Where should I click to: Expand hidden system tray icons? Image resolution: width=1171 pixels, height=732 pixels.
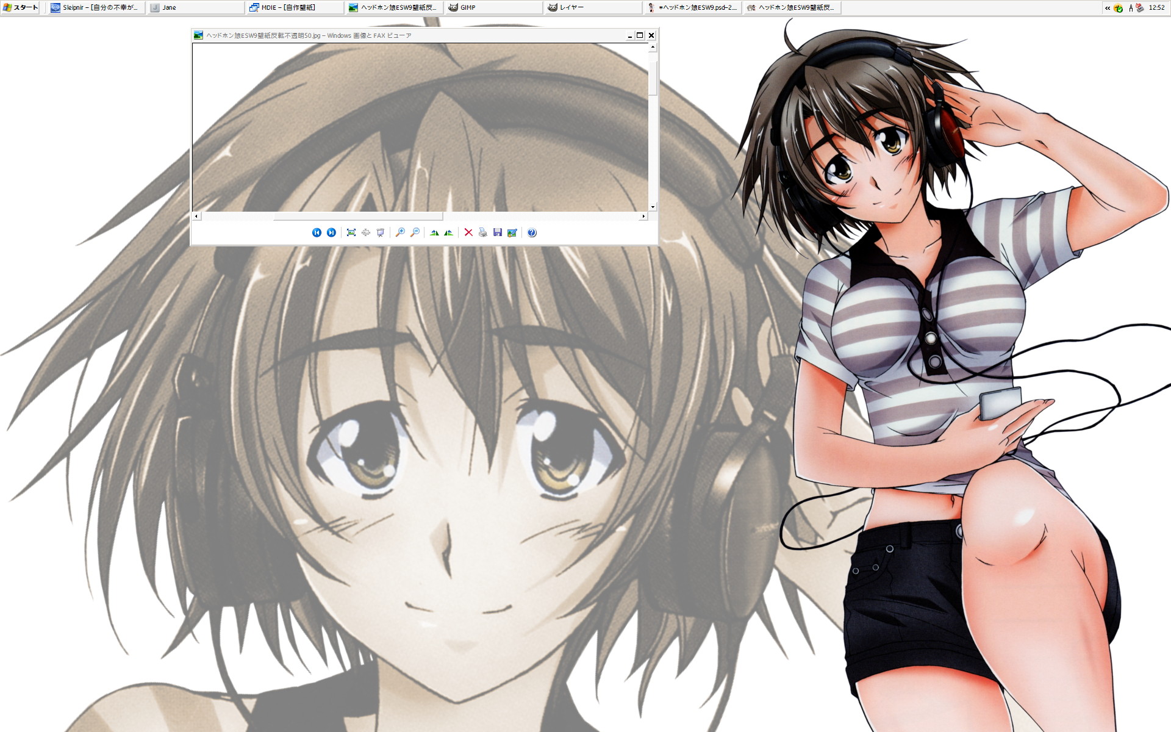1108,8
